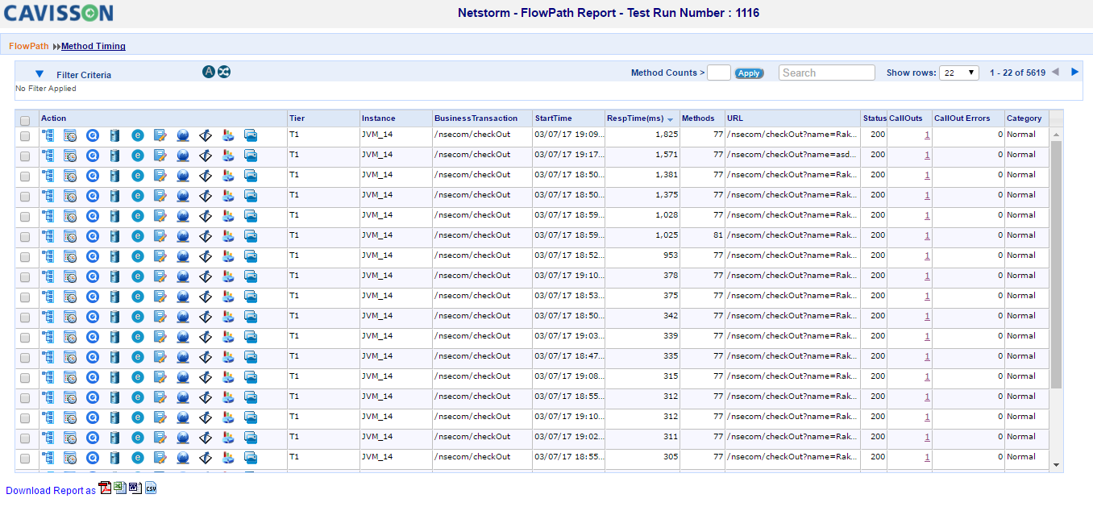Open the 'e' exceptions icon in 315 ms row
The image size is (1093, 515).
click(x=137, y=377)
